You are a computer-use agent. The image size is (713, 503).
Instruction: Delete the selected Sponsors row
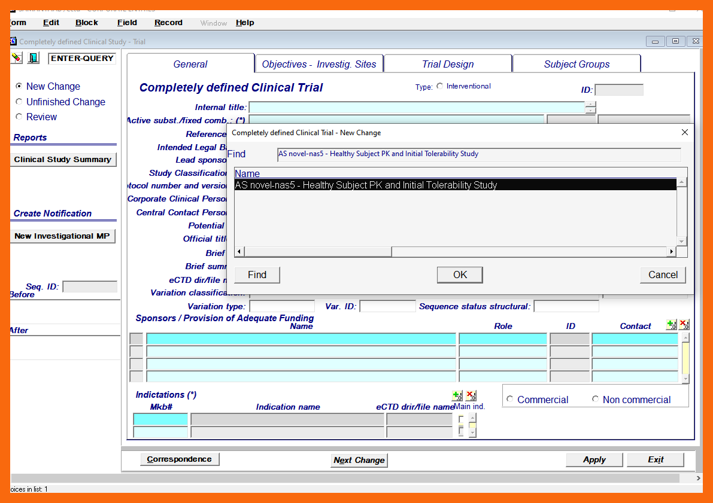[684, 325]
